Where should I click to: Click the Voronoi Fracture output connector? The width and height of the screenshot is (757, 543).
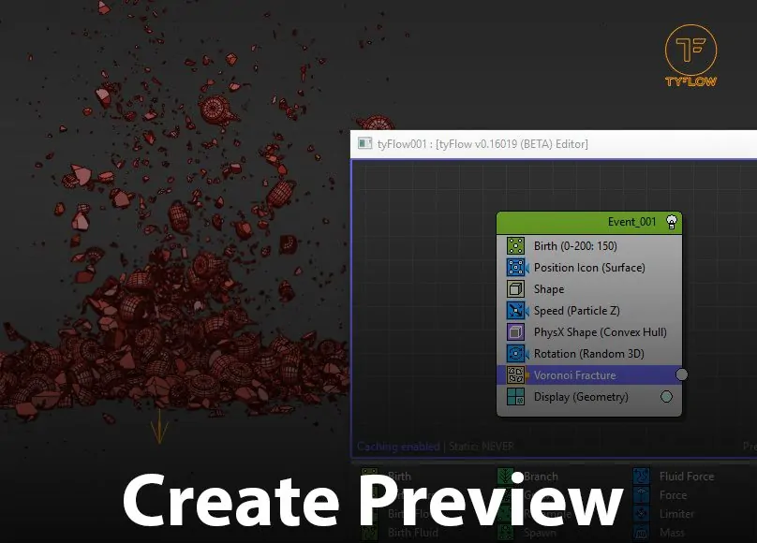point(682,374)
